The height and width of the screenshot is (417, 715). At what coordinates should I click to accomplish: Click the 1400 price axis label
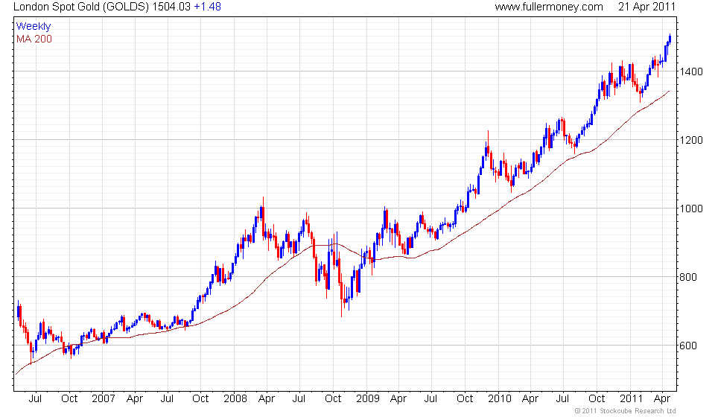(x=691, y=71)
